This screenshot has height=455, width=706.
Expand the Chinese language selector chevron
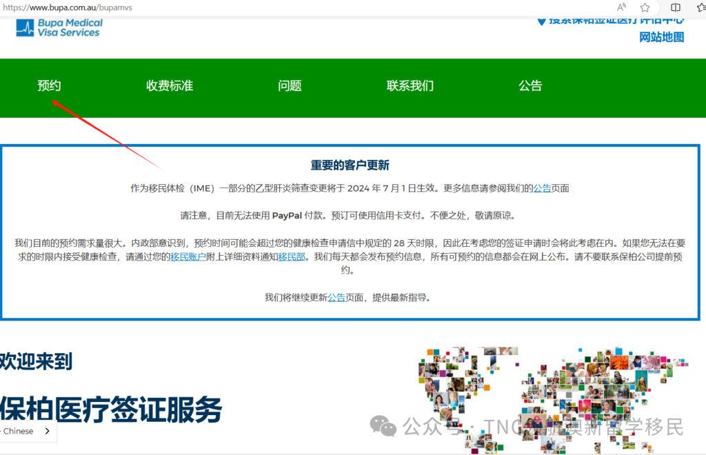tap(47, 431)
